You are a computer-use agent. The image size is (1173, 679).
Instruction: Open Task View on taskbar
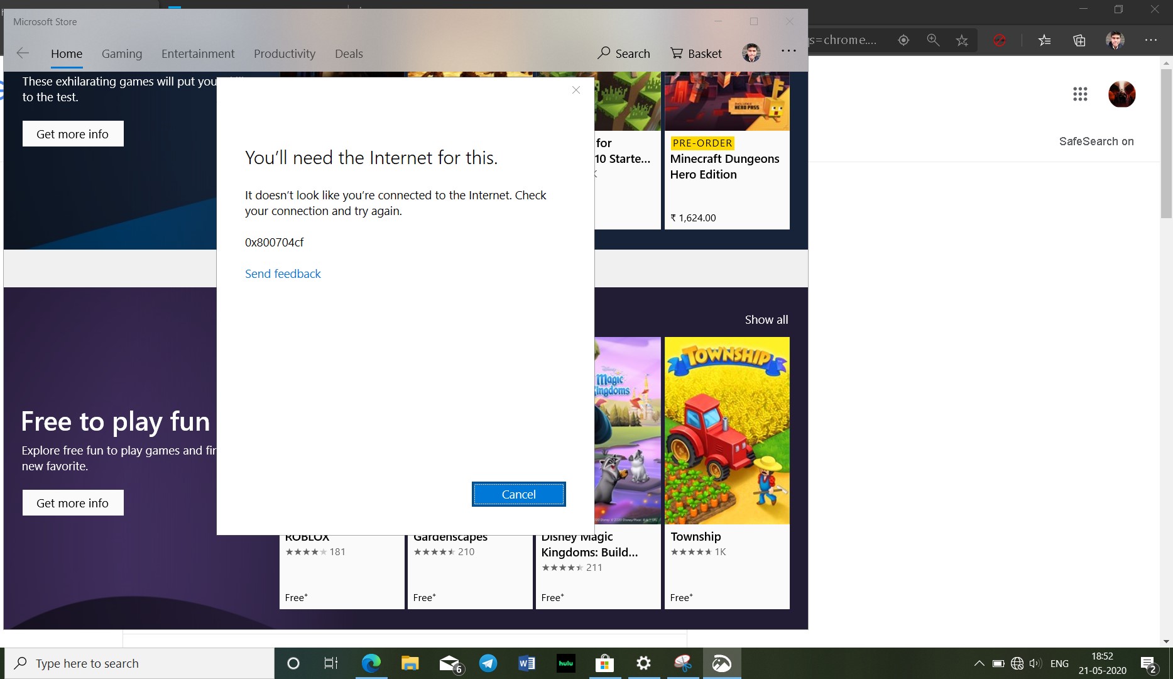pyautogui.click(x=330, y=663)
